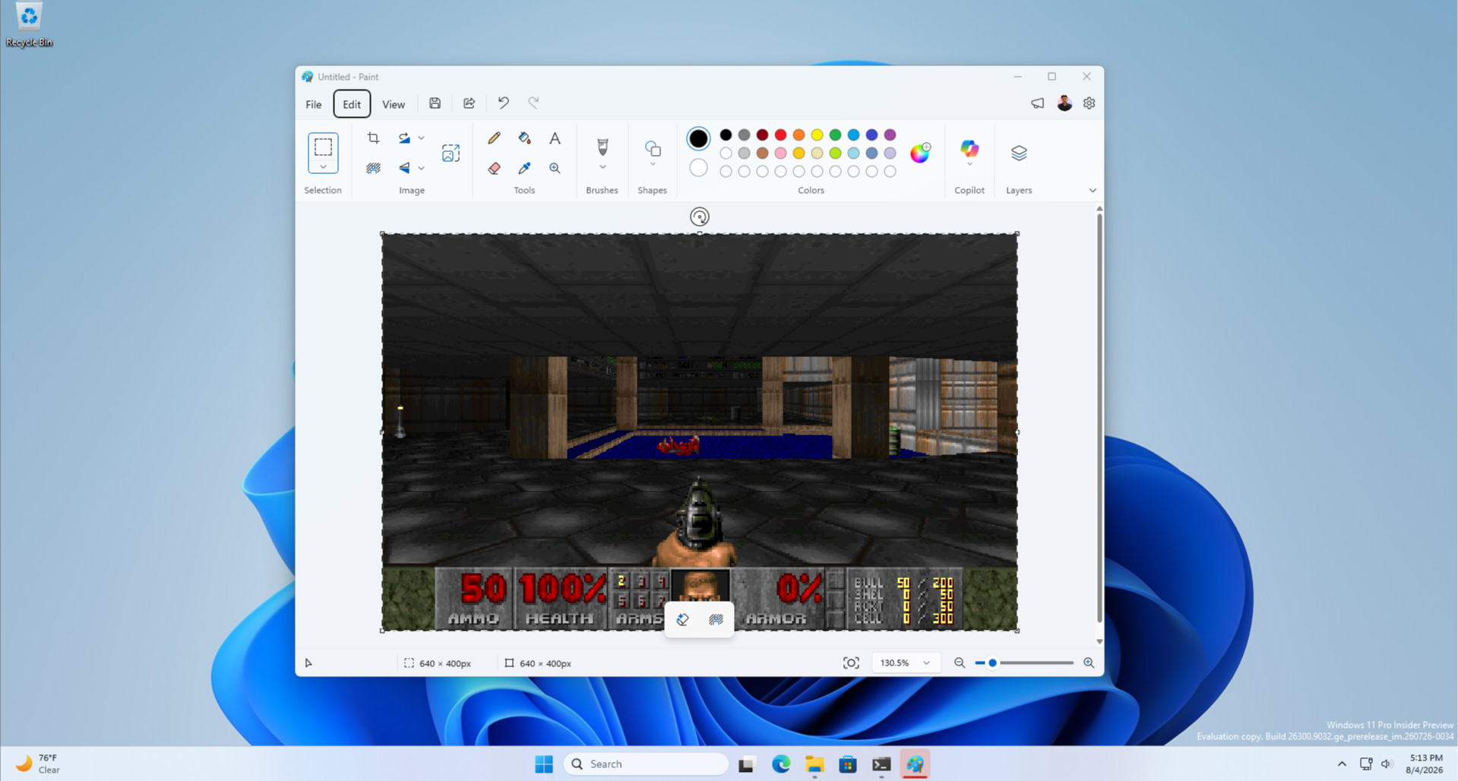Toggle the Layers panel
This screenshot has width=1458, height=781.
pyautogui.click(x=1019, y=153)
